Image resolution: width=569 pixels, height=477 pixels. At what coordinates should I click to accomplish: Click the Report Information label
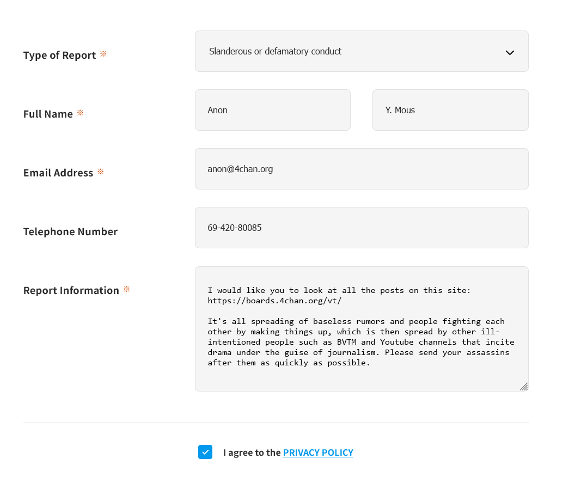(71, 290)
